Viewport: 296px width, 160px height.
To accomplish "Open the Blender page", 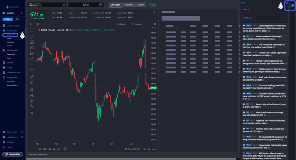I will pyautogui.click(x=8, y=63).
